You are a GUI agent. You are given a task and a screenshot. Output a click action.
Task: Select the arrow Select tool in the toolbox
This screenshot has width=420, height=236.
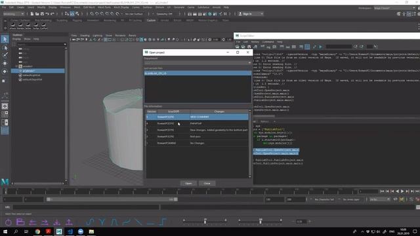click(x=5, y=39)
